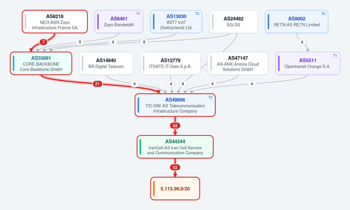Open the AS13030 INIT7 node
This screenshot has height=210, width=350.
coord(176,22)
